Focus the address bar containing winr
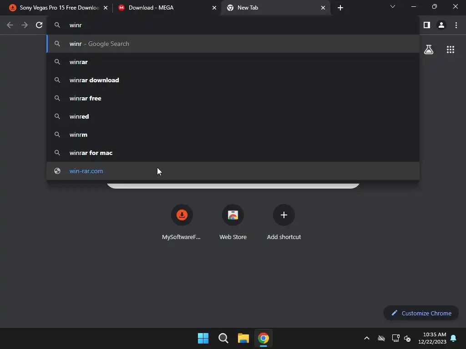 pyautogui.click(x=233, y=25)
